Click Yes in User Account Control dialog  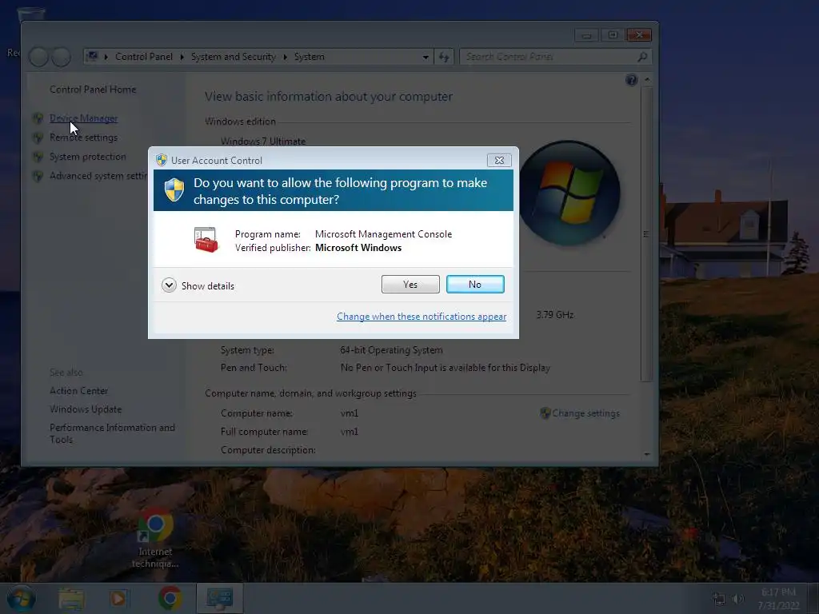410,284
